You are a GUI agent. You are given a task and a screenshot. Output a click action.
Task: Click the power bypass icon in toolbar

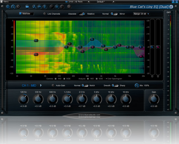pos(8,7)
